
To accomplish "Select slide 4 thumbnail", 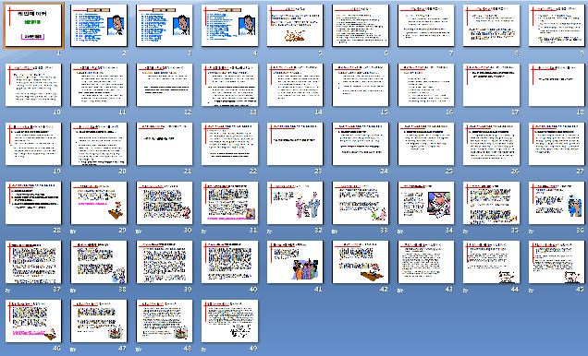I will pos(229,26).
